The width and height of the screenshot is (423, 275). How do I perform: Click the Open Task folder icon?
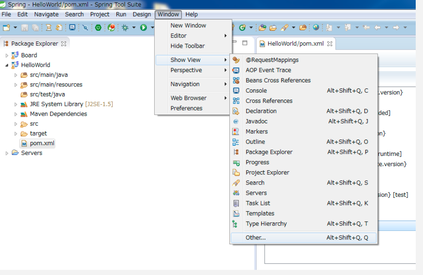[x=273, y=27]
